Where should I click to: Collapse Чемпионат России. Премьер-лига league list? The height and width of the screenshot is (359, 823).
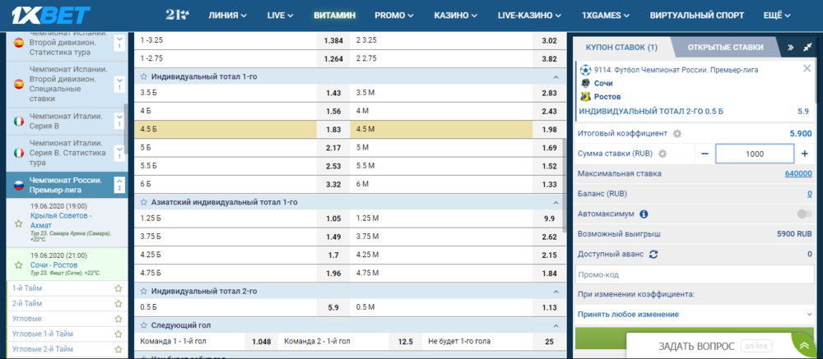tap(119, 185)
